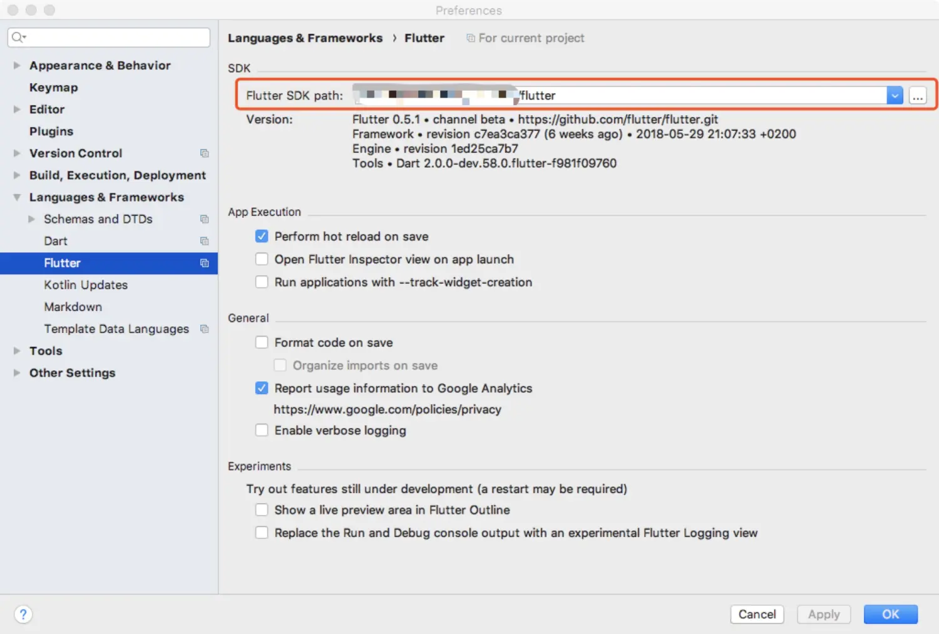Open Kotlin Updates settings page
Viewport: 939px width, 634px height.
point(86,285)
